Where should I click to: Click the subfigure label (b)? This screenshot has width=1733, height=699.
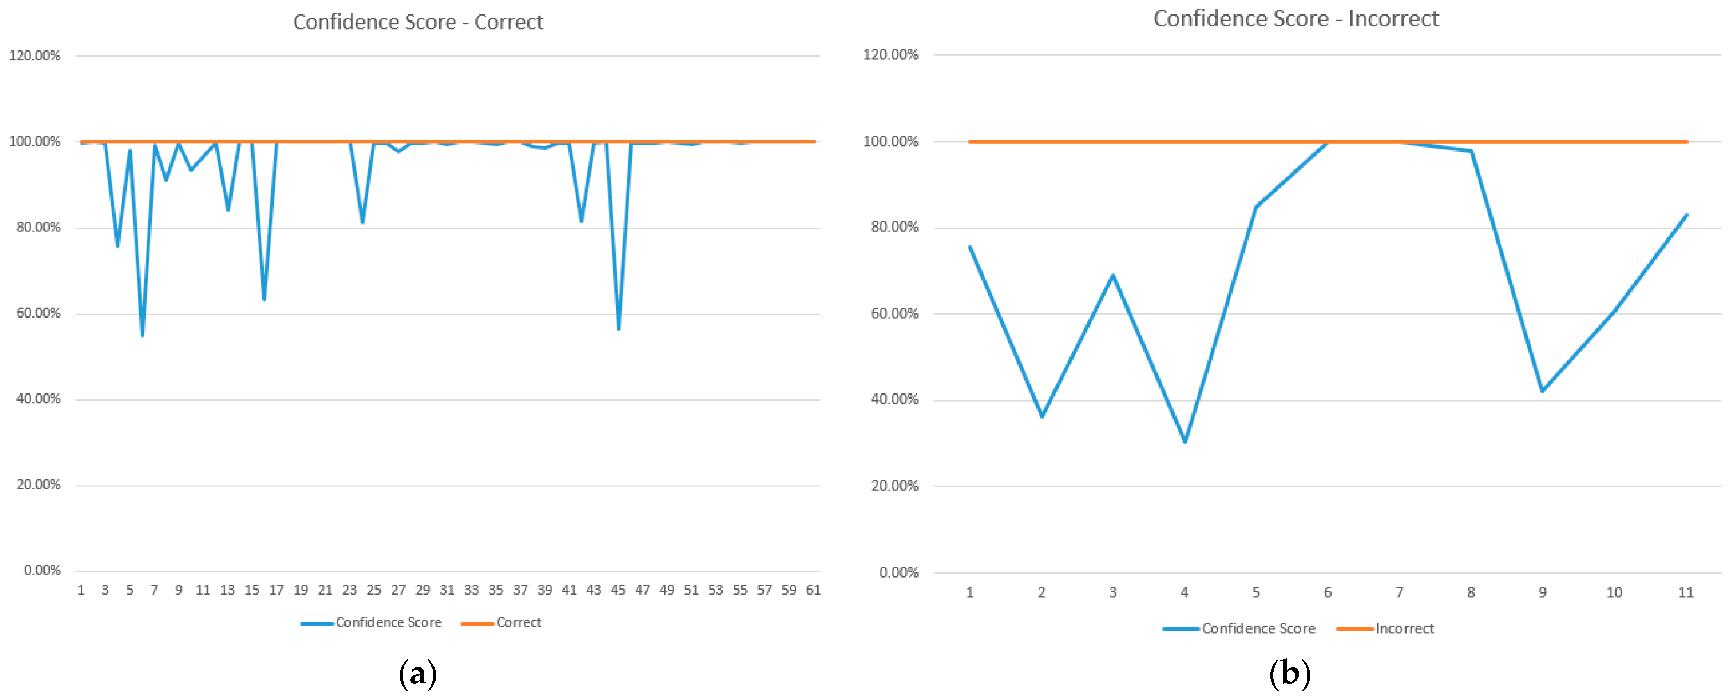pyautogui.click(x=1290, y=674)
